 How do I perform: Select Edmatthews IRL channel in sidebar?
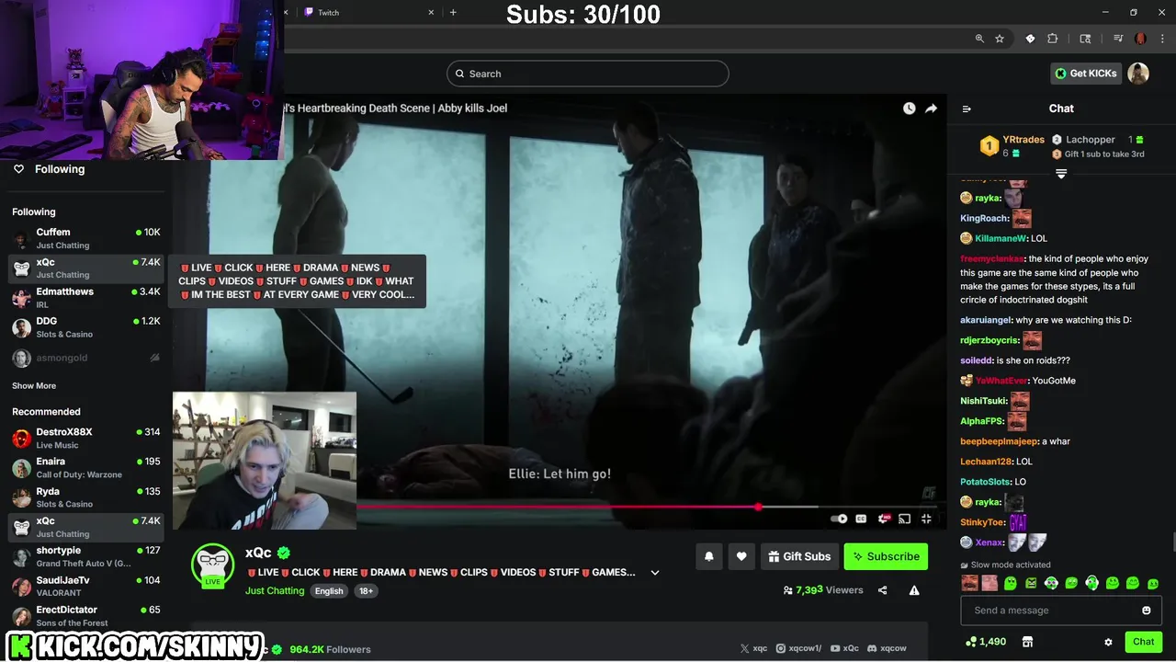86,298
